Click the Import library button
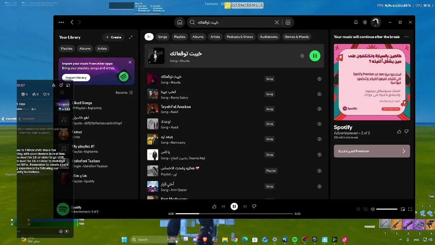 point(76,78)
